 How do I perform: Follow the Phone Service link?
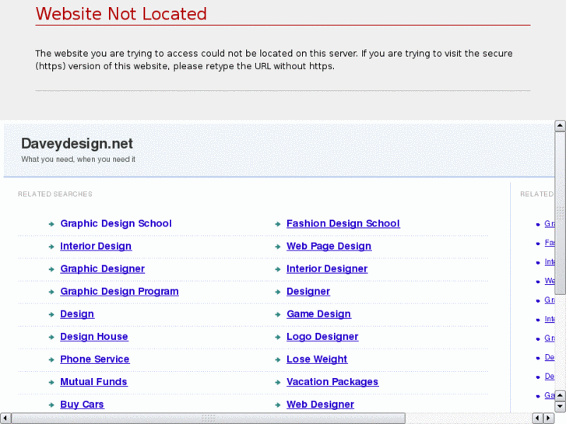pyautogui.click(x=94, y=359)
